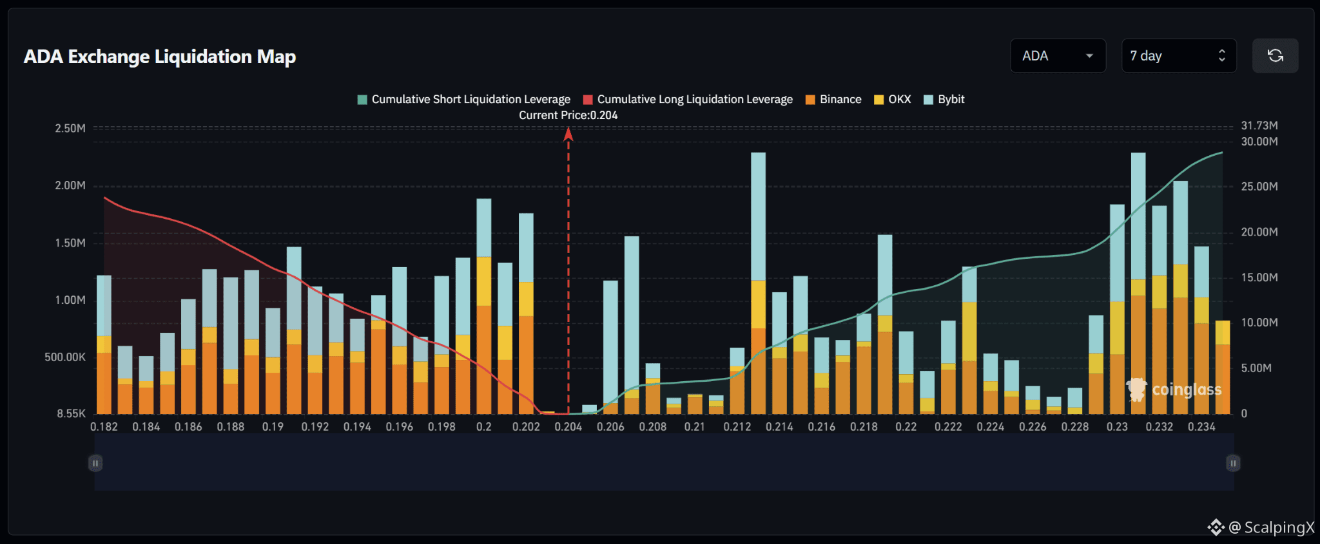Click the 500.00K left axis value
The height and width of the screenshot is (544, 1320).
[65, 357]
